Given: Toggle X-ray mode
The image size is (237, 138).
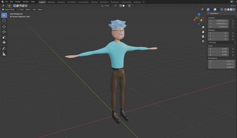Looking at the screenshot, I should coord(222,10).
